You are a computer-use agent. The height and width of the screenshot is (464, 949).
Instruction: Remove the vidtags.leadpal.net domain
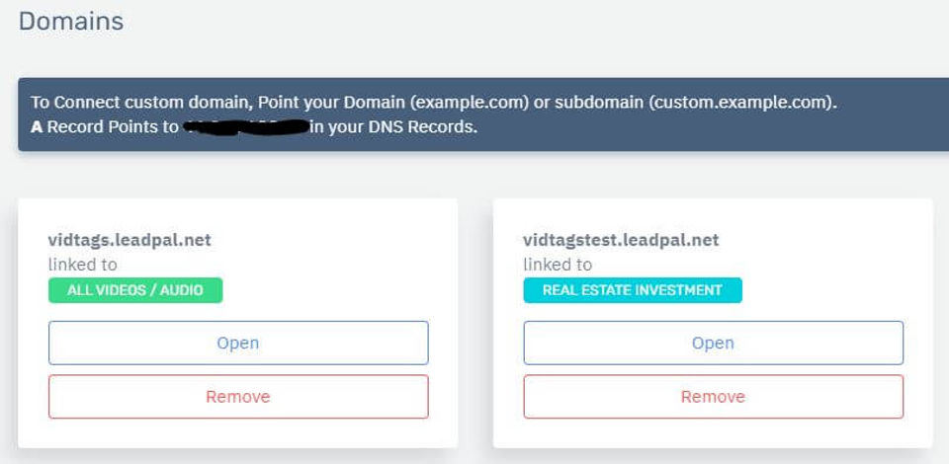[x=238, y=397]
